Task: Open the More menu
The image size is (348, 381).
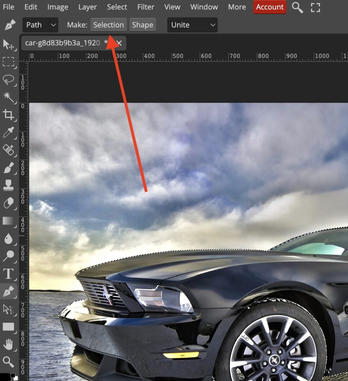Action: click(237, 7)
